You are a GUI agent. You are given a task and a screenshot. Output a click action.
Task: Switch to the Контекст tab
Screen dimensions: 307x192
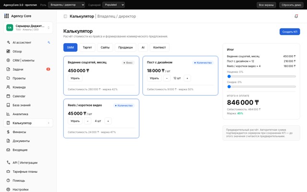pyautogui.click(x=159, y=48)
